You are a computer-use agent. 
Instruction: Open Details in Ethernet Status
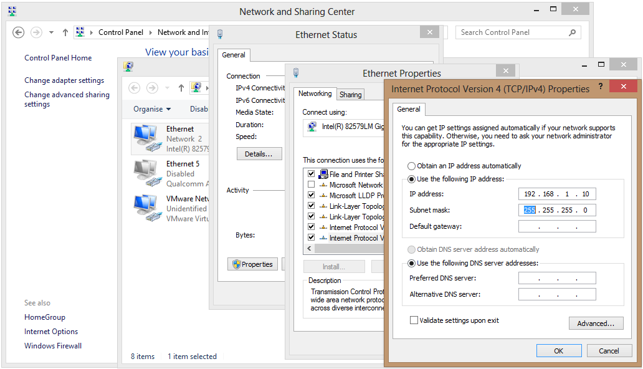[259, 154]
